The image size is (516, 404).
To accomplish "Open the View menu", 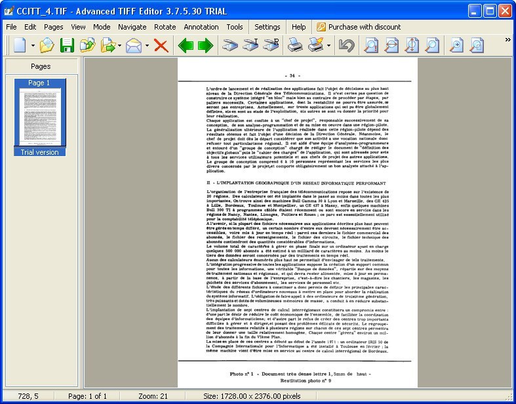I will pyautogui.click(x=78, y=27).
